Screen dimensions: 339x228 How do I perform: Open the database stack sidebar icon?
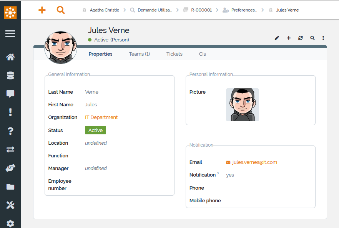coord(10,76)
